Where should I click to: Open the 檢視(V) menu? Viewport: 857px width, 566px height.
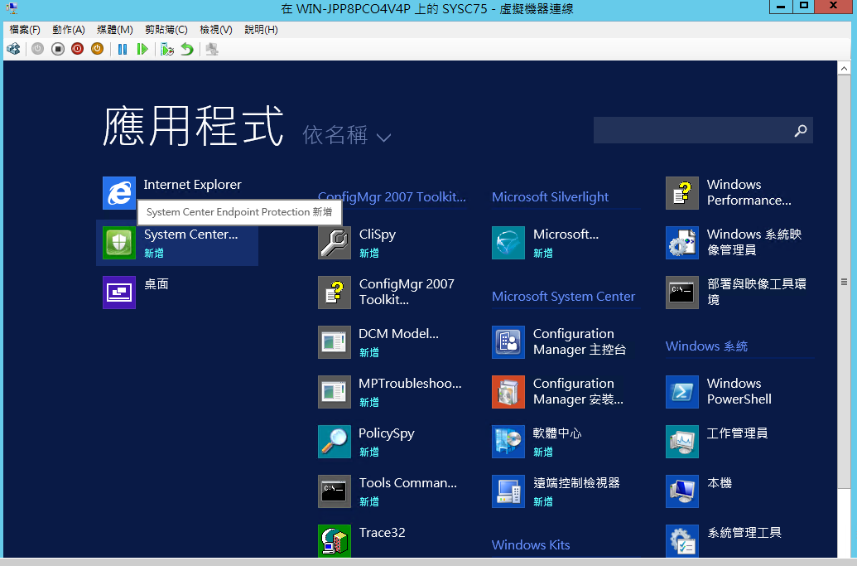(216, 30)
